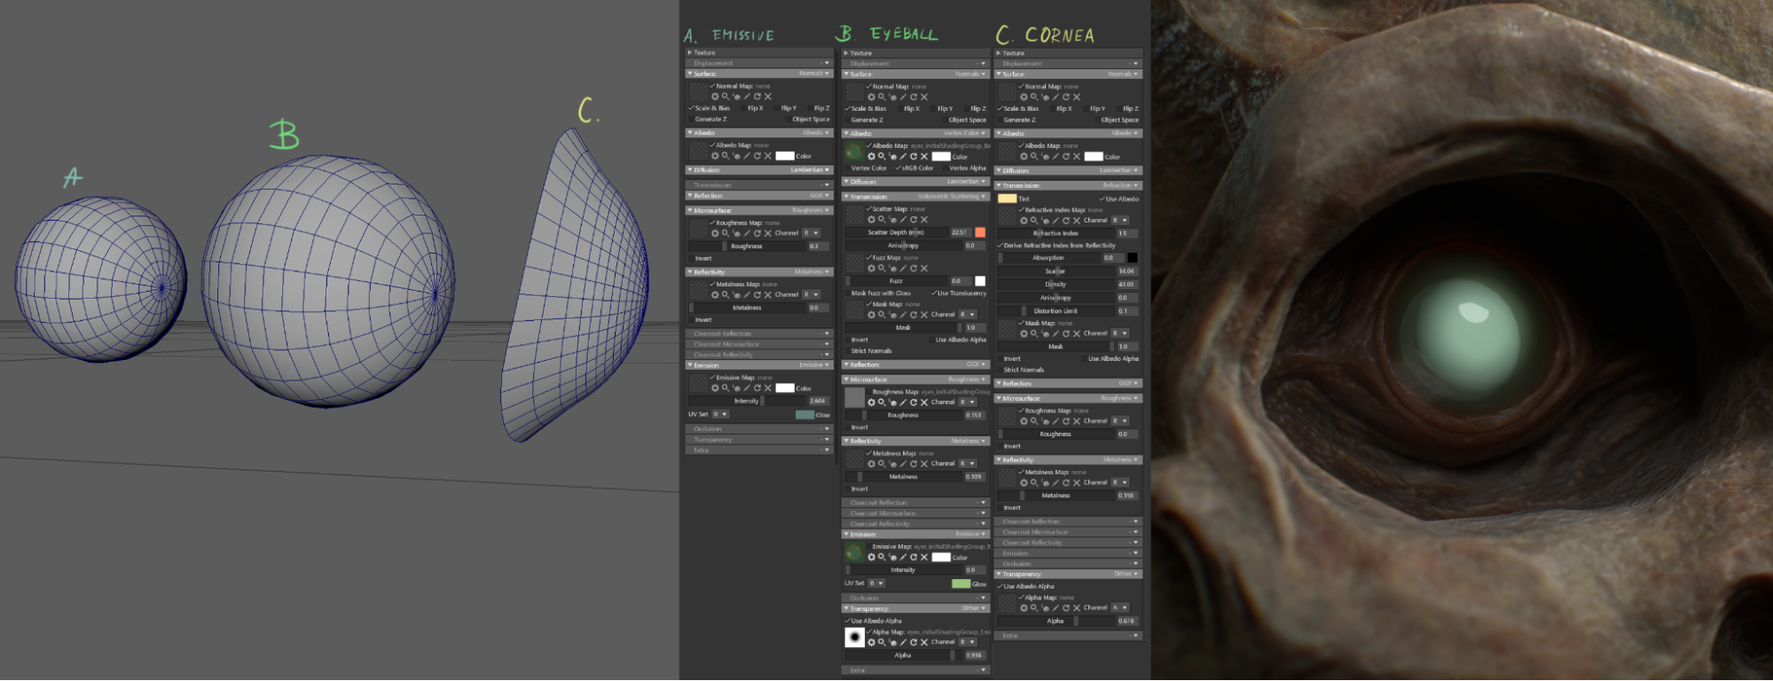Viewport: 1773px width, 681px height.
Task: Open Refractive Index Map settings gear in Cornea panel
Action: point(1024,221)
